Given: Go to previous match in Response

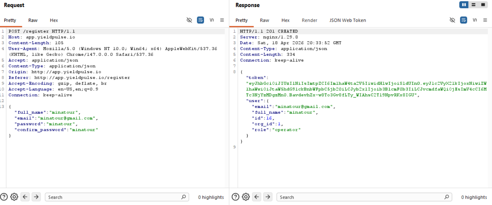Looking at the screenshot, I should tap(257, 197).
